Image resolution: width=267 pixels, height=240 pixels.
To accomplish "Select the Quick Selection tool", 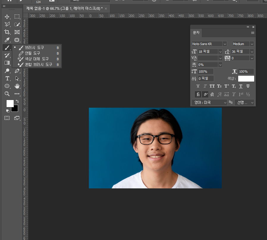I will pyautogui.click(x=17, y=24).
